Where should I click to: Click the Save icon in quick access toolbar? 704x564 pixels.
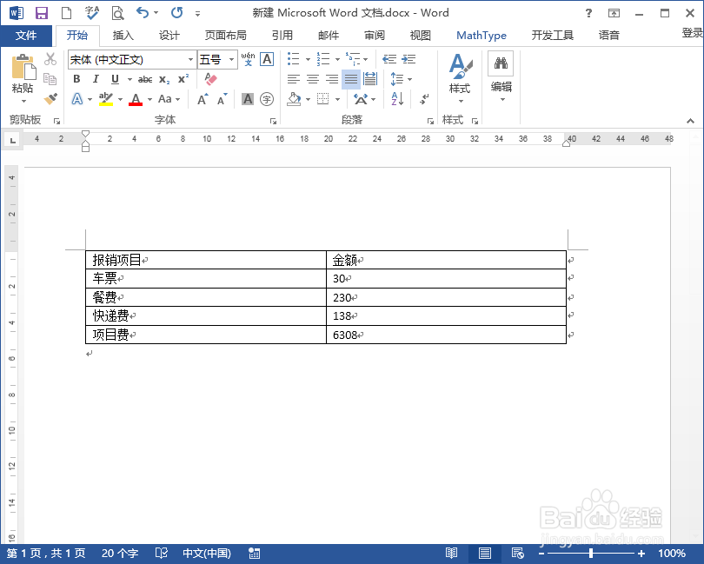(42, 13)
